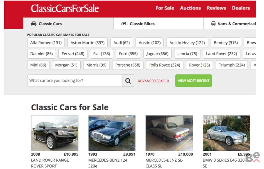264x169 pixels.
Task: Click the van icon beside Vans & Commercial
Action: 213,24
